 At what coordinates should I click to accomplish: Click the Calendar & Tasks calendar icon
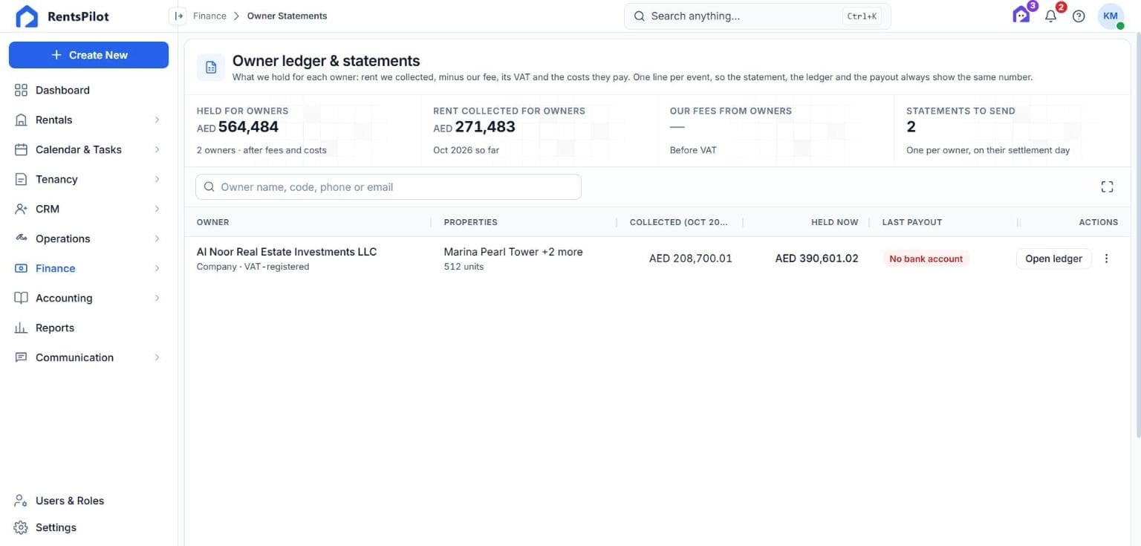pyautogui.click(x=21, y=149)
